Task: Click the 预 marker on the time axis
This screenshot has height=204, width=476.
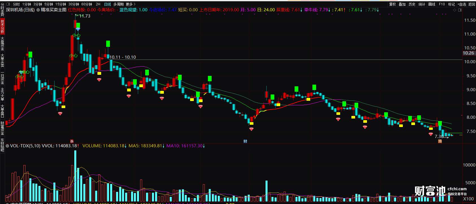Action: coord(440,141)
